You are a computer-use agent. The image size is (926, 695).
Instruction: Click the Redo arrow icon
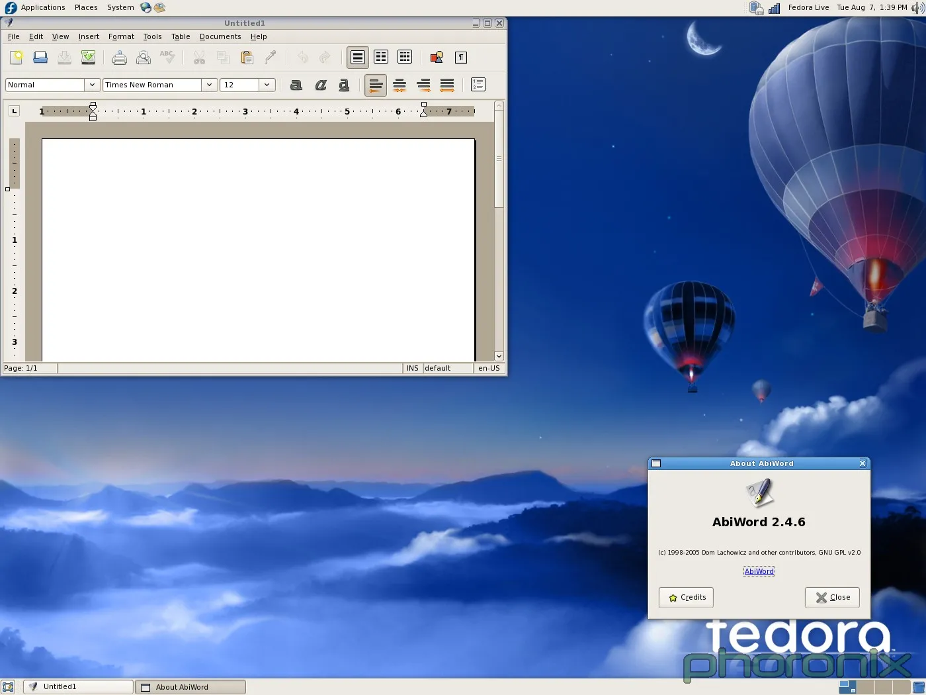325,58
